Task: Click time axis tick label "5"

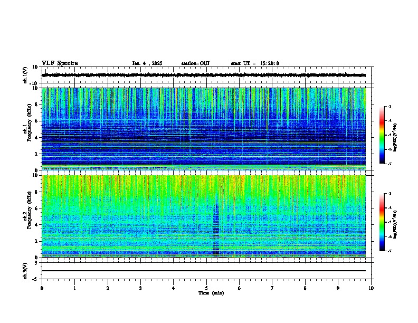Action: (206, 288)
